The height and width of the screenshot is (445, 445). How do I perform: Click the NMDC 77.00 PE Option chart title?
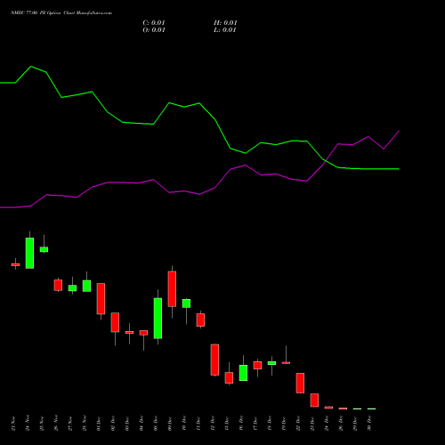(x=61, y=13)
